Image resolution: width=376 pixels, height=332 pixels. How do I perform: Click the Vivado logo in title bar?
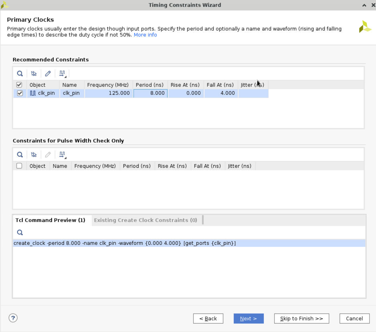coord(5,5)
